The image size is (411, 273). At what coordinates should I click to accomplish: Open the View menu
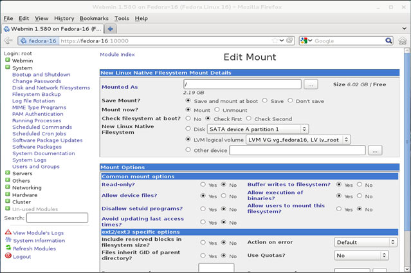[42, 19]
